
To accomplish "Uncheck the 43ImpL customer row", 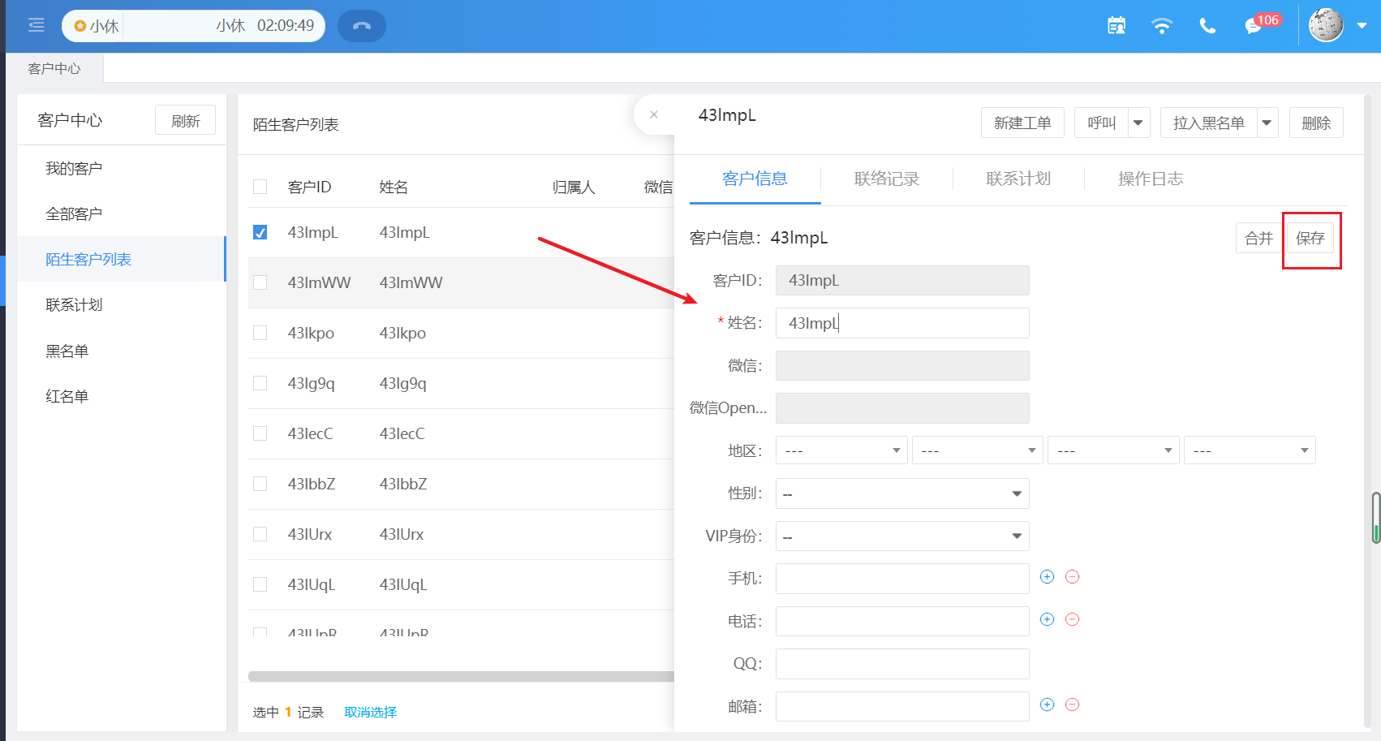I will (x=260, y=233).
